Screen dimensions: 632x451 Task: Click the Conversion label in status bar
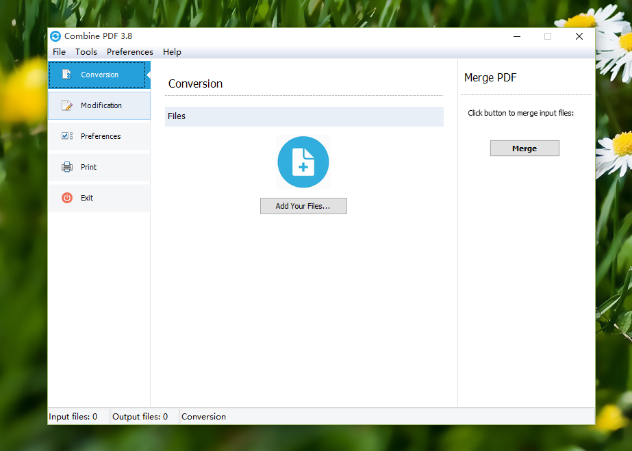(204, 416)
